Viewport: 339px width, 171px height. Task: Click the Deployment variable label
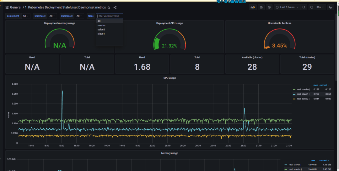(x=13, y=16)
